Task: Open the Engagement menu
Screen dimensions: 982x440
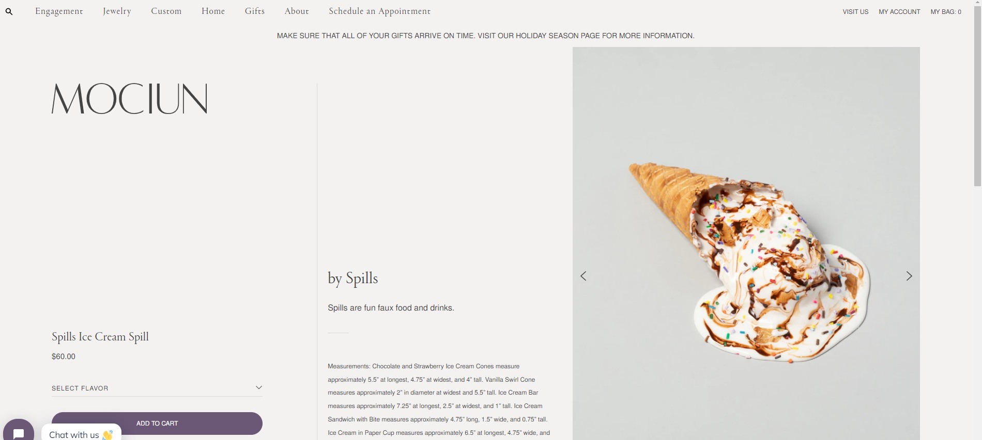Action: (59, 11)
